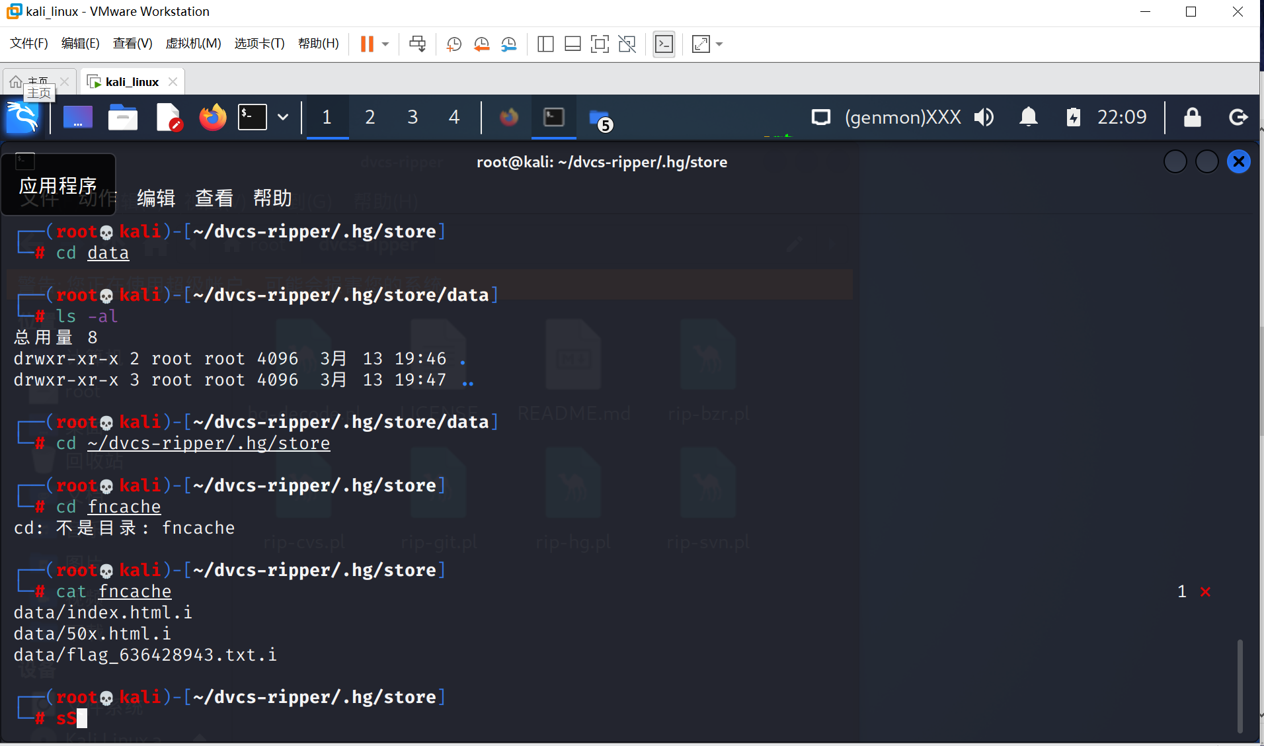Click the data/flag_636428943.txt.i output line
Viewport: 1264px width, 746px height.
pos(145,655)
